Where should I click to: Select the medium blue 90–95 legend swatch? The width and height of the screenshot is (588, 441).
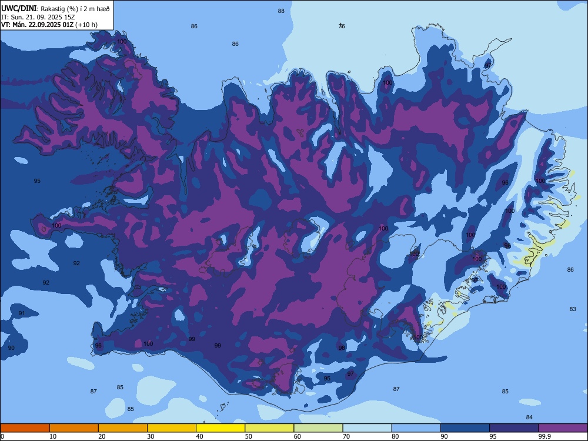465,428
